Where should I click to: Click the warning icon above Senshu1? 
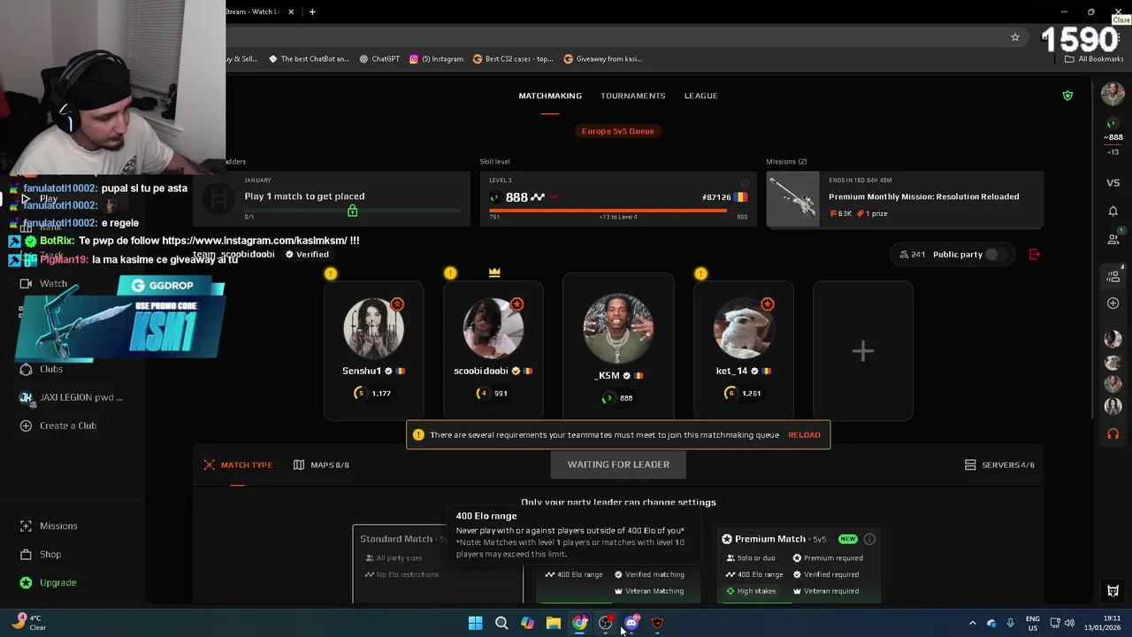tap(331, 273)
